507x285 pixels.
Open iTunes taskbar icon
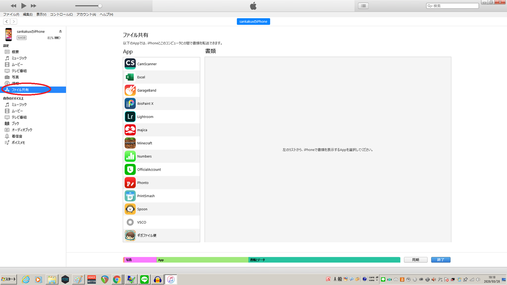click(171, 279)
